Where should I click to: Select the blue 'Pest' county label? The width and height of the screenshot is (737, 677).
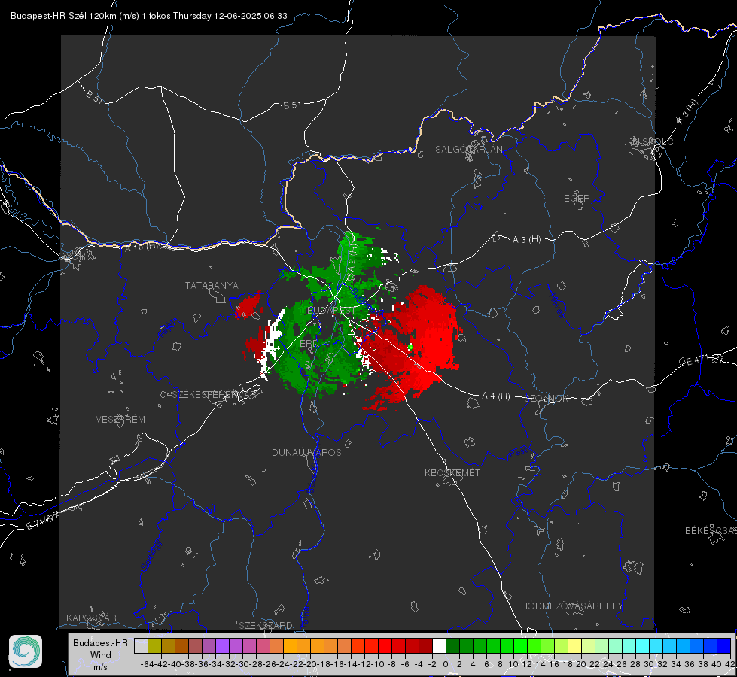(518, 453)
